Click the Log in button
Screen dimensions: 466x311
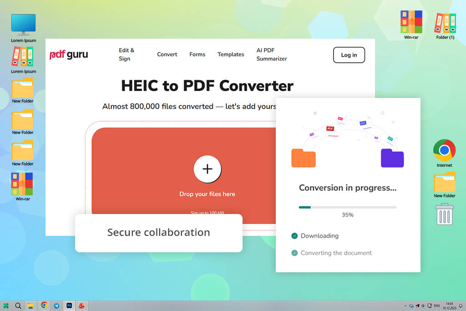point(349,55)
